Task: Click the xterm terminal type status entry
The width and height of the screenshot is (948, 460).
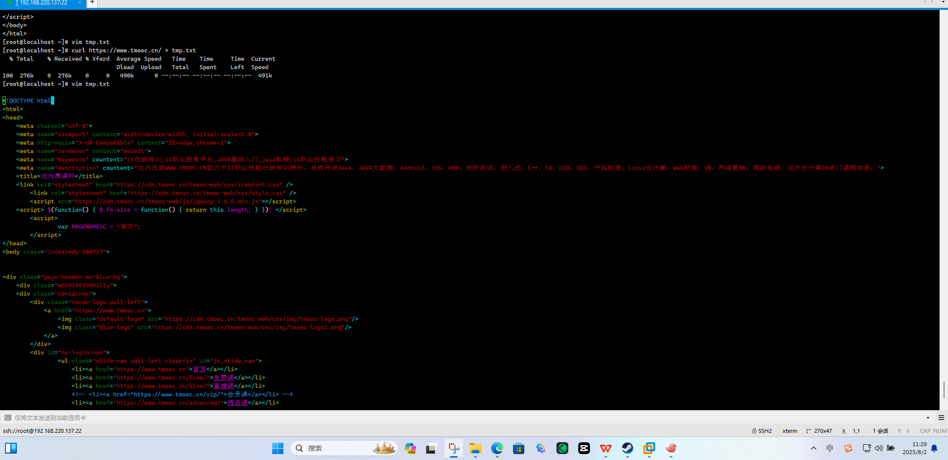Action: coord(790,431)
